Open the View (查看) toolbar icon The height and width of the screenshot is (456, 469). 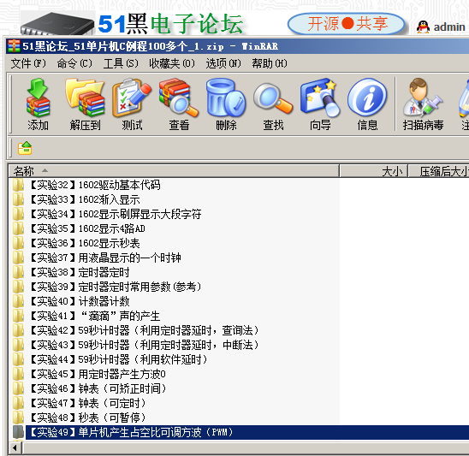coord(179,104)
